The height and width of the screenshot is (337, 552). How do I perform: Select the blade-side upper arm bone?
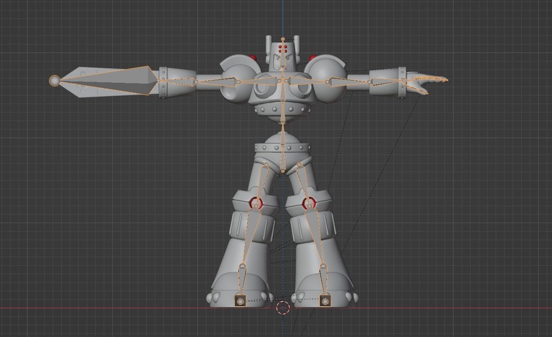click(x=217, y=81)
